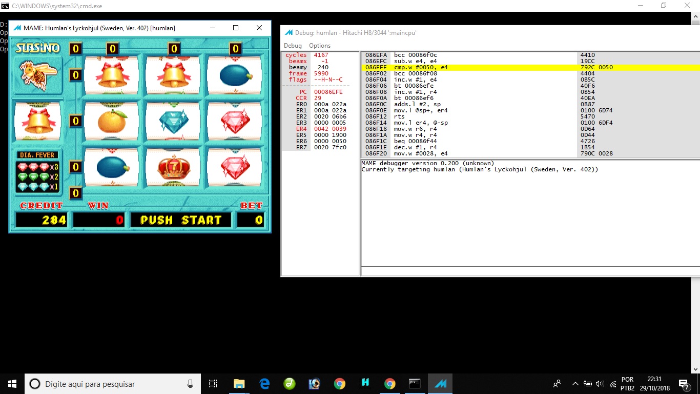The image size is (700, 394).
Task: Open the Debug menu in debugger window
Action: coord(293,46)
